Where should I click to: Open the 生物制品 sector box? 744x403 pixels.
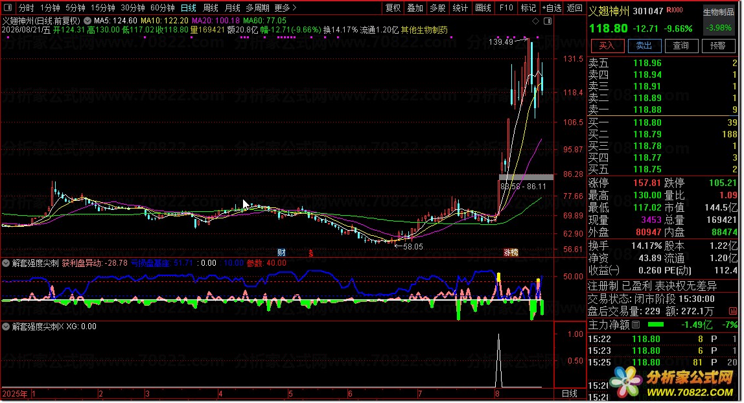pyautogui.click(x=718, y=20)
